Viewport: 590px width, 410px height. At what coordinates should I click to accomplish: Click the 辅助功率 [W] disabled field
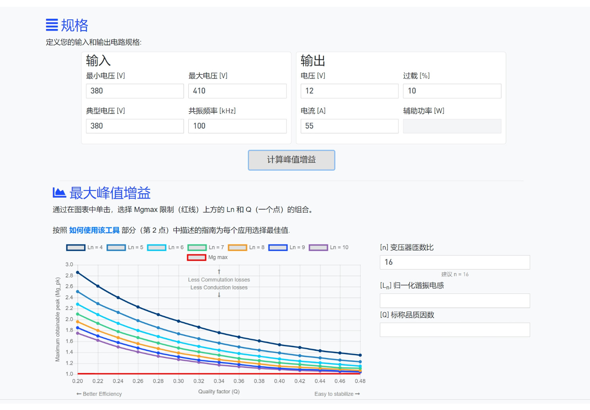452,126
